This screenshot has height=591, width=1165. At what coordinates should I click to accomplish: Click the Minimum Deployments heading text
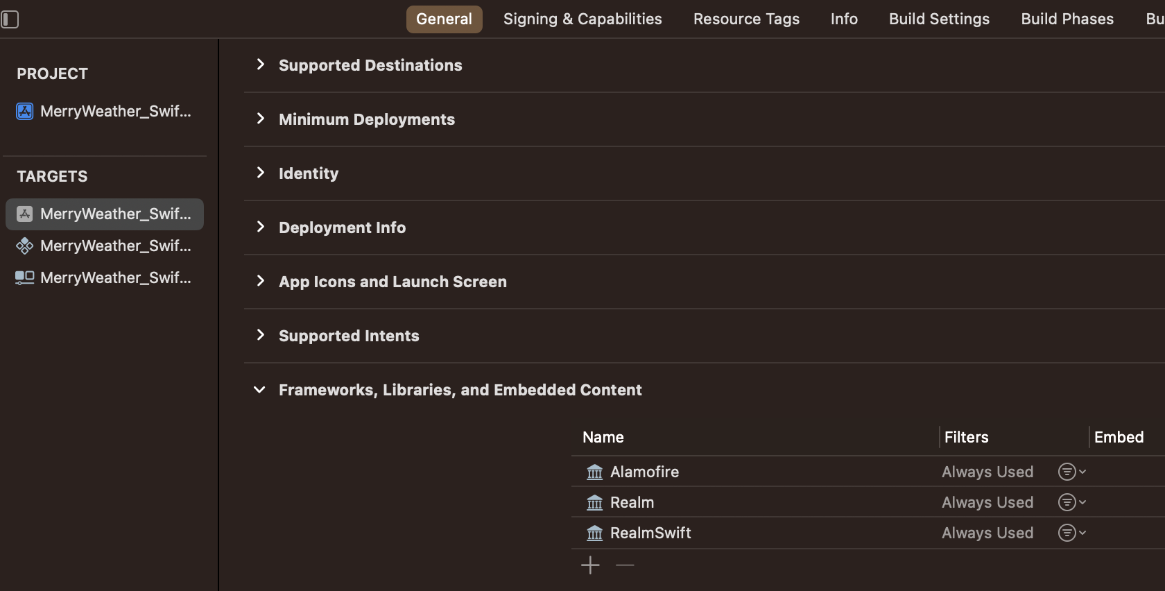point(367,119)
